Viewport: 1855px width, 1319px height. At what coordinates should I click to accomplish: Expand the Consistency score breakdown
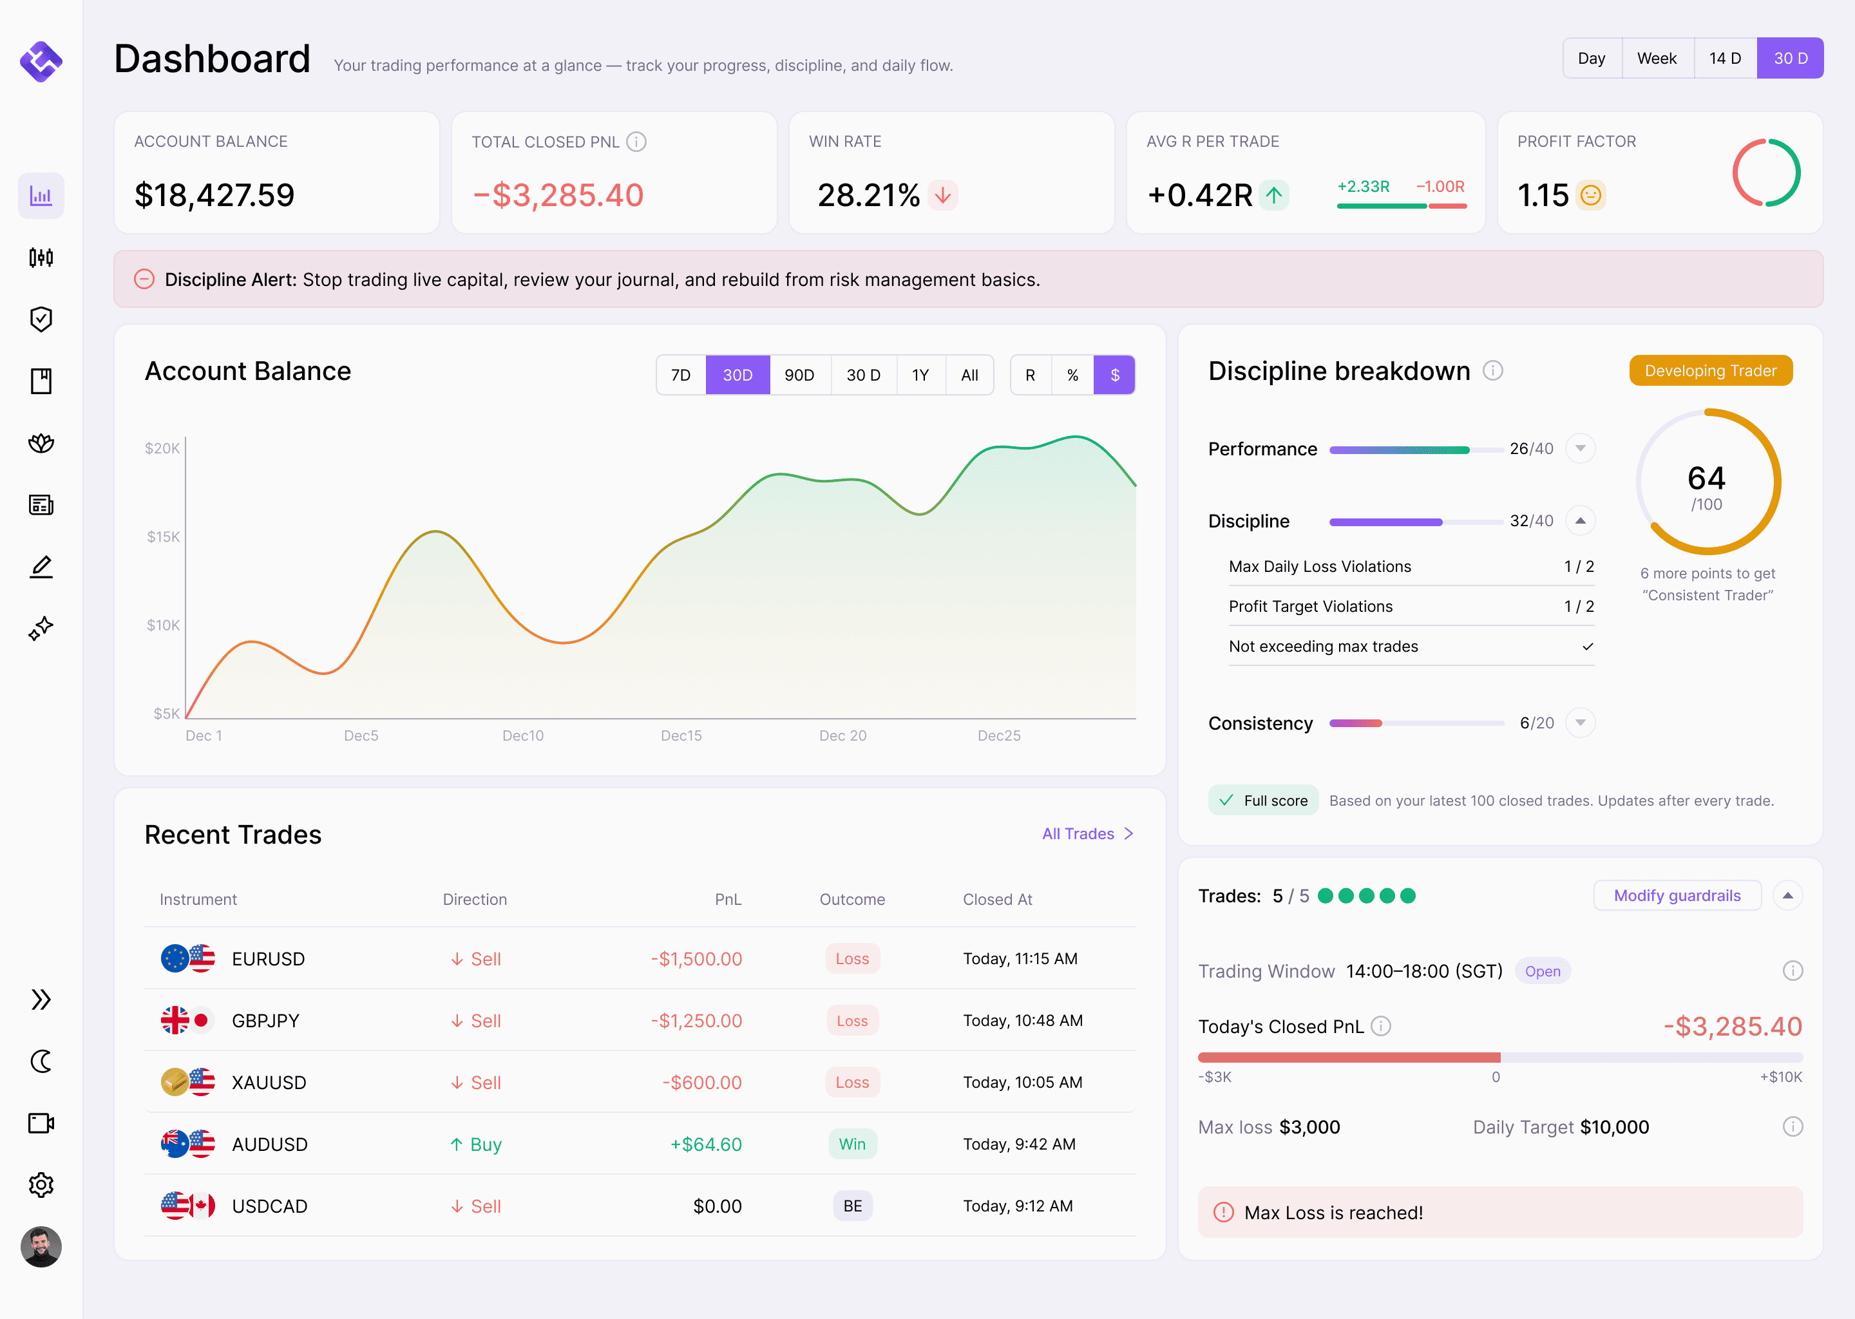tap(1580, 722)
